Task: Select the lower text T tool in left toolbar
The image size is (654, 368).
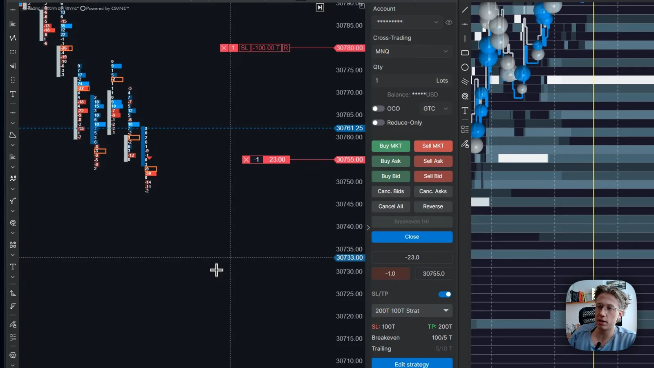Action: (13, 267)
